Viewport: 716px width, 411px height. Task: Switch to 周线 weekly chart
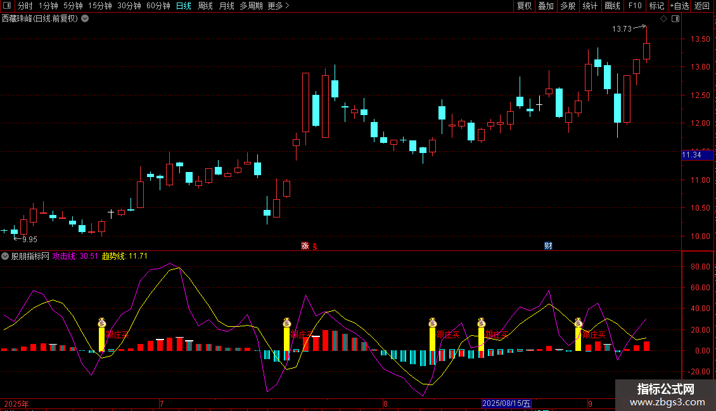click(205, 6)
